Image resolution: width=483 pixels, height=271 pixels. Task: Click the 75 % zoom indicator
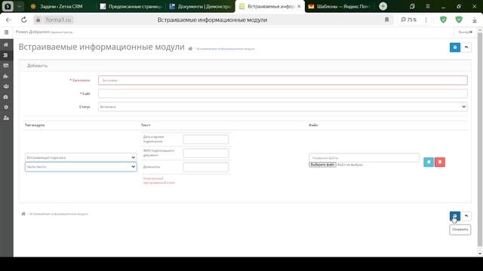[x=408, y=20]
